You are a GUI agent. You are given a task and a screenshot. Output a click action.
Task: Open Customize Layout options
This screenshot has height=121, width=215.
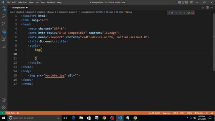pyautogui.click(x=191, y=2)
